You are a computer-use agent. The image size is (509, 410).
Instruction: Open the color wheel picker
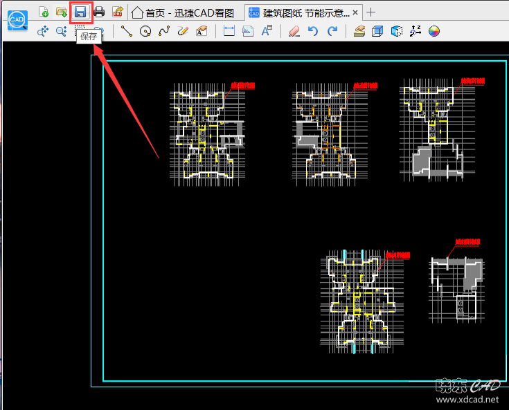click(434, 31)
